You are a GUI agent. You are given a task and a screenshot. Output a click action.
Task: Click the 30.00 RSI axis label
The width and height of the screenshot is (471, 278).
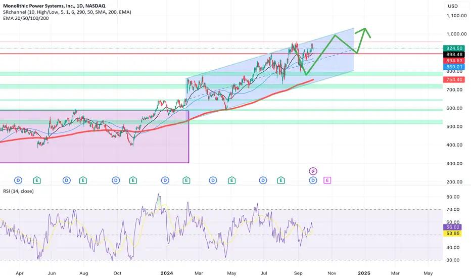click(x=453, y=260)
